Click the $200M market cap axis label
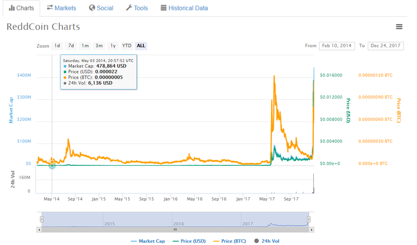Image resolution: width=417 pixels, height=245 pixels. coord(24,119)
